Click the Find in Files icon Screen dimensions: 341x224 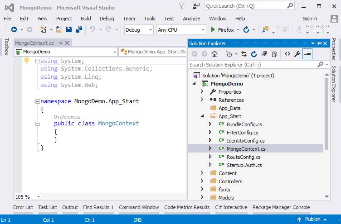(x=265, y=29)
